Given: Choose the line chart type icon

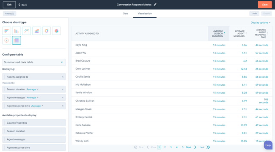Looking at the screenshot, I should [x=27, y=31].
